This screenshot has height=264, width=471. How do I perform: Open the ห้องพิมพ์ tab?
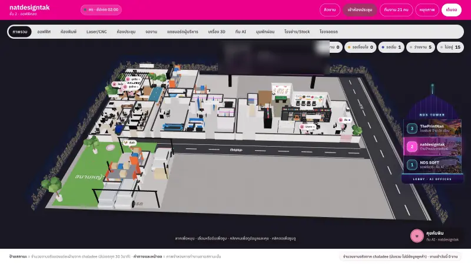point(68,32)
